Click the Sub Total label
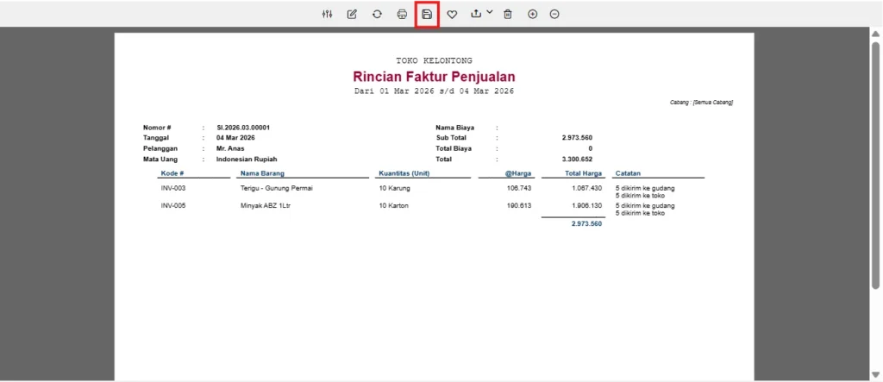The image size is (883, 382). [451, 137]
